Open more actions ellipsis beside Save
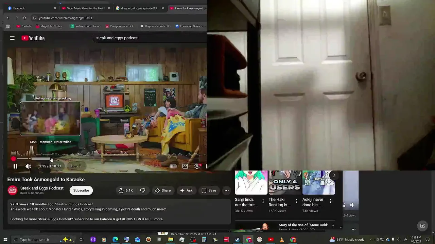Image resolution: width=435 pixels, height=244 pixels. click(226, 190)
